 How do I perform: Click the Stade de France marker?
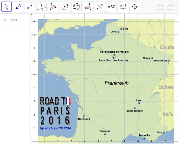click(114, 55)
